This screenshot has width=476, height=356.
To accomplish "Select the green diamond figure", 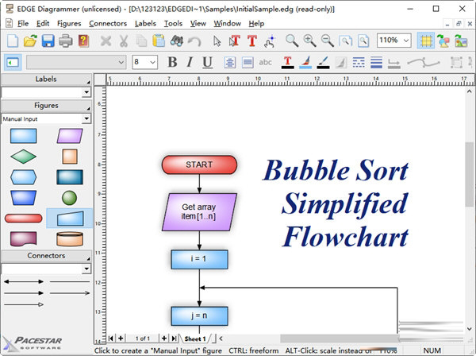I will (23, 157).
